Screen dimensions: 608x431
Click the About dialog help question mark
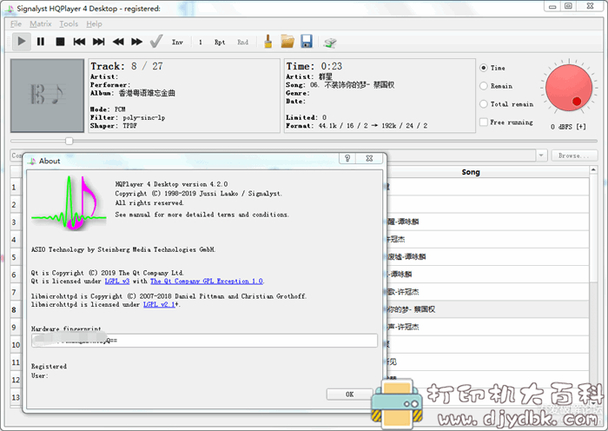(x=347, y=158)
